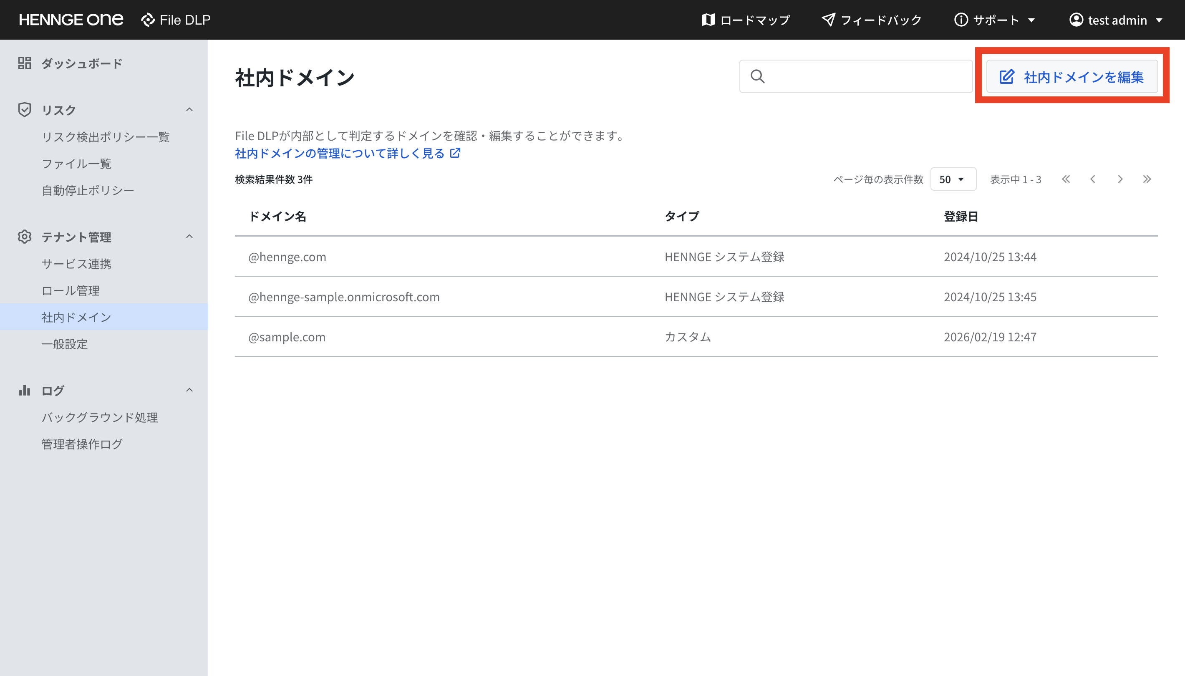
Task: Click the タイプ column header
Action: 682,216
